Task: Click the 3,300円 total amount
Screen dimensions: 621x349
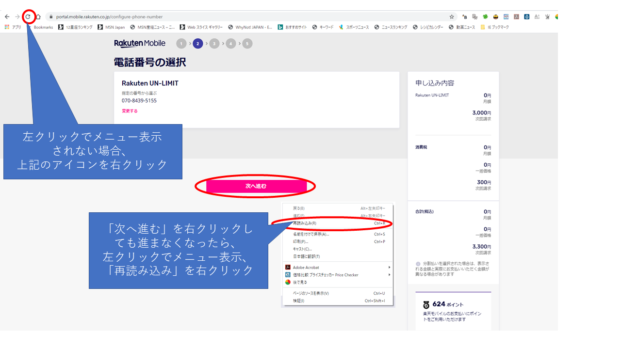Action: tap(482, 247)
